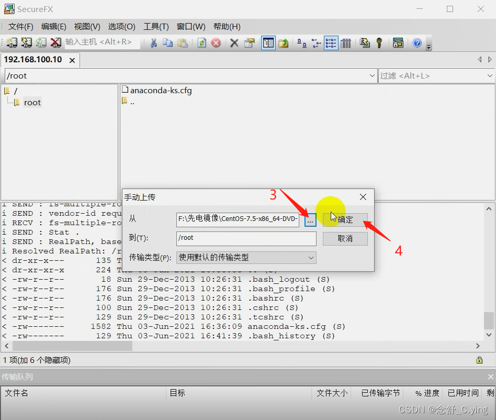Click log pane scroll left arrow
Viewport: 496px width, 420px height.
pyautogui.click(x=7, y=346)
